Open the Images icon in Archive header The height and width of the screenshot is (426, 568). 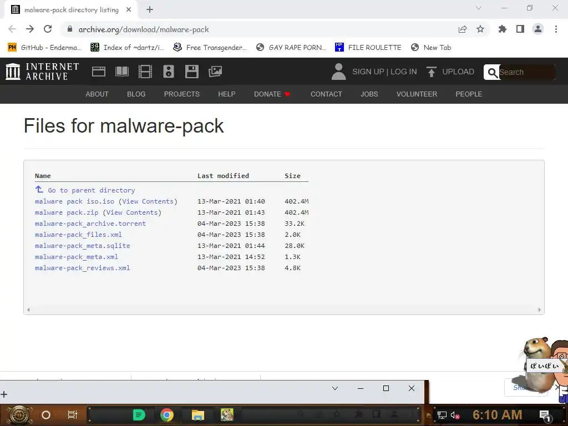point(215,72)
